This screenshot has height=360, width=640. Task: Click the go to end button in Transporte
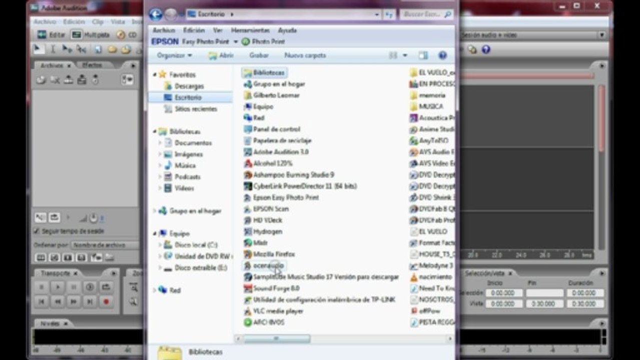click(90, 301)
